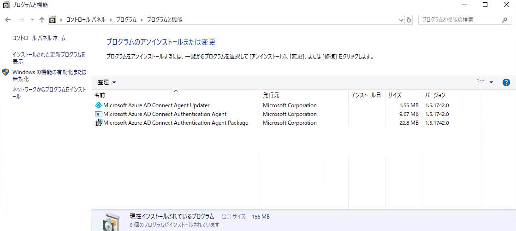Minimize the プログラムと機能 window
Screen dimensions: 516x231
pyautogui.click(x=465, y=5)
